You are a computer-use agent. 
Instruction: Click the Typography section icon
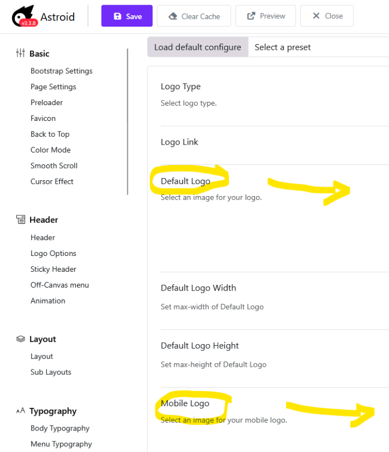pos(20,411)
